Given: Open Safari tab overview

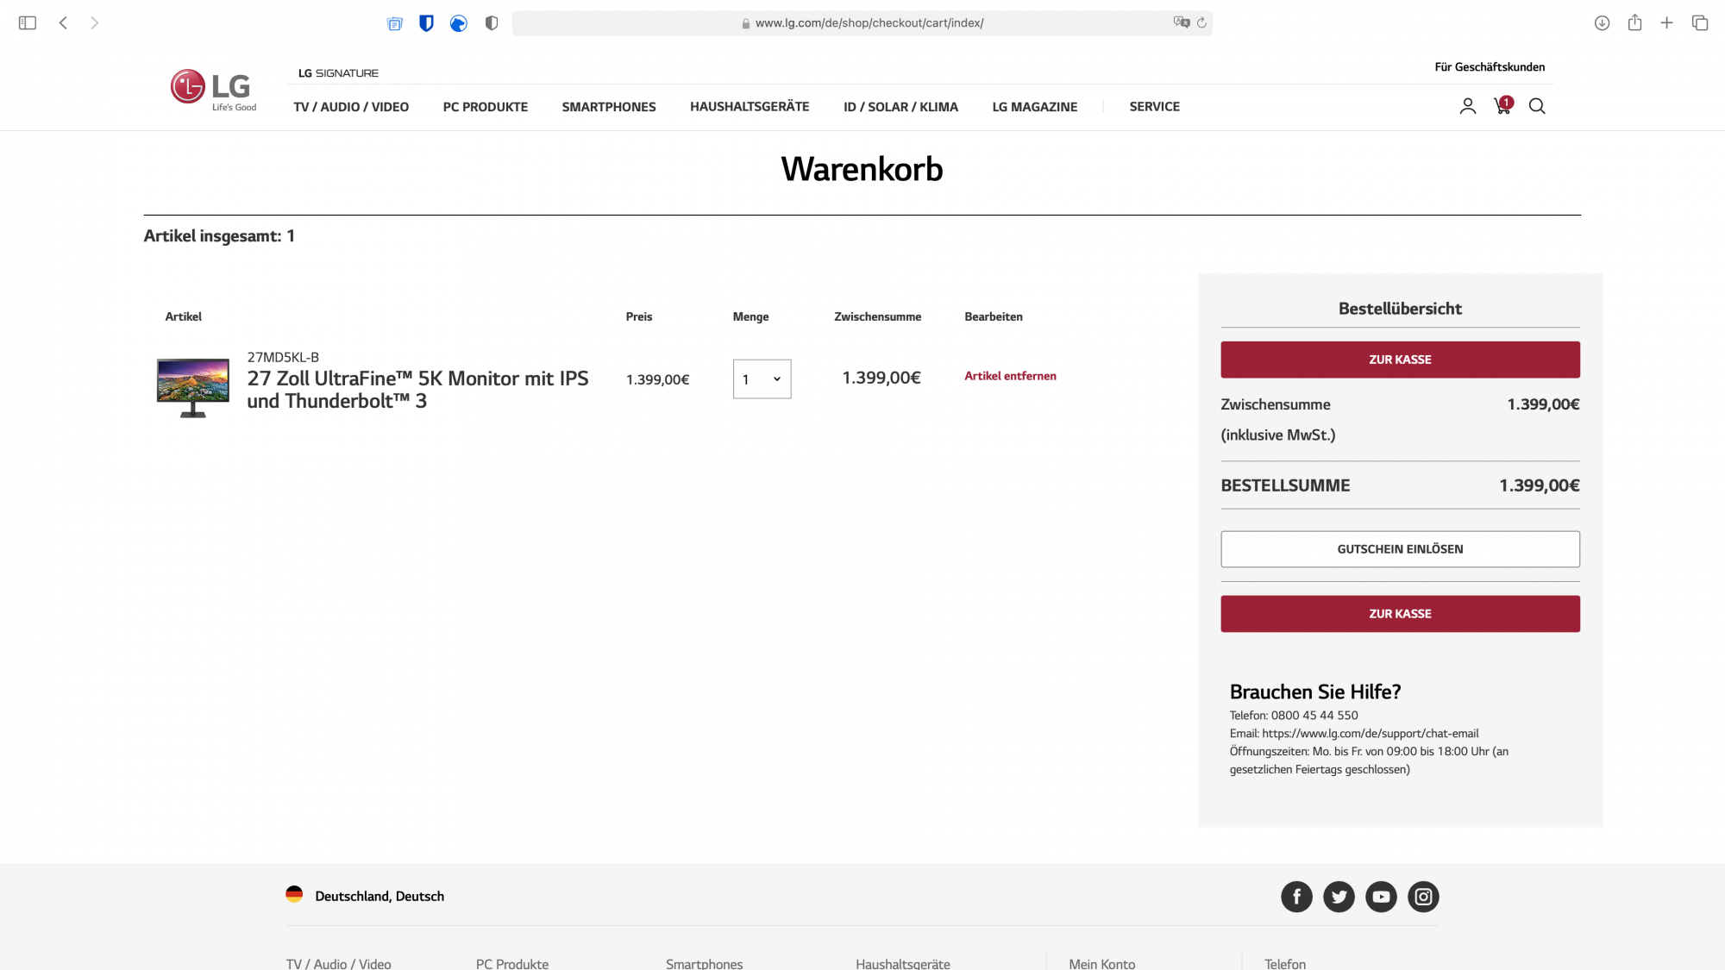Looking at the screenshot, I should click(x=1700, y=23).
